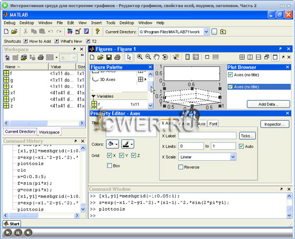
Task: Select the Zoom Out tool
Action: click(148, 57)
